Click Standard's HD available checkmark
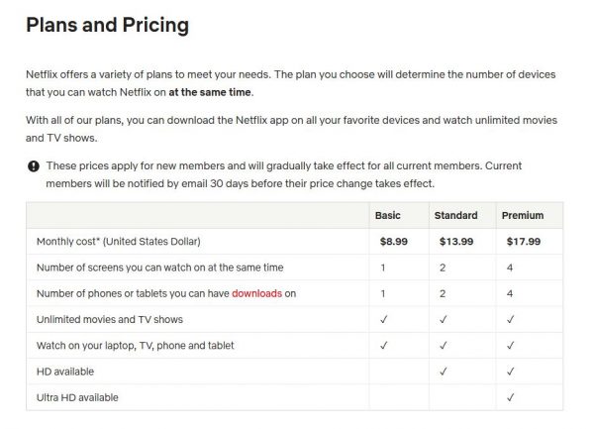Viewport: 594px width, 429px height. (443, 372)
